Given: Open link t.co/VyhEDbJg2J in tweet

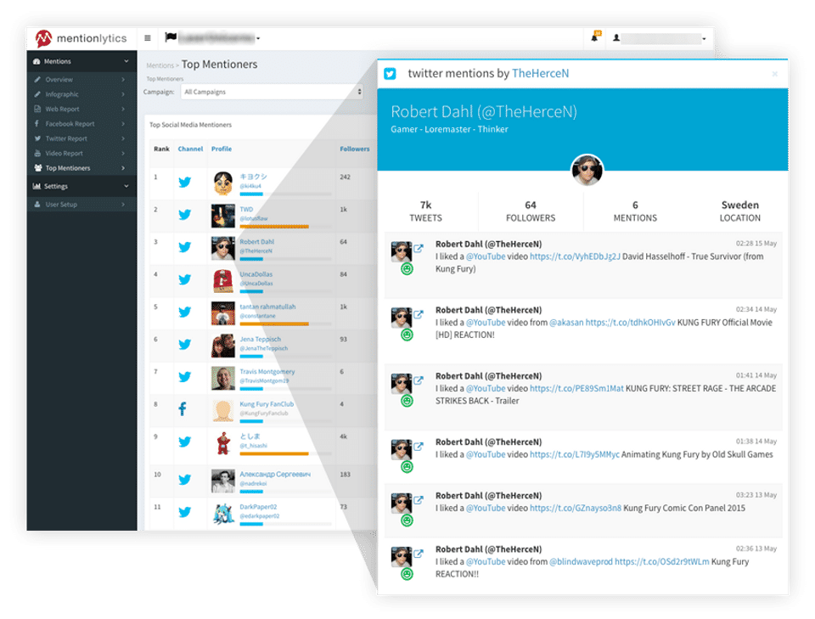Looking at the screenshot, I should tap(575, 256).
